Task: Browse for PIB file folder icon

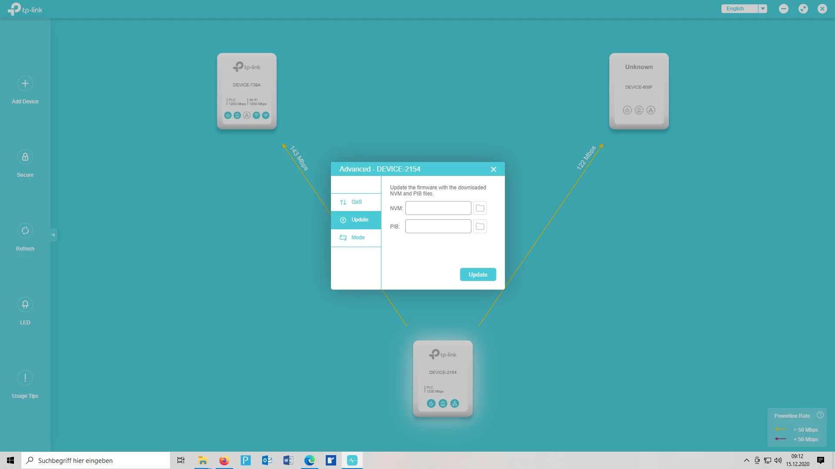Action: (x=480, y=227)
